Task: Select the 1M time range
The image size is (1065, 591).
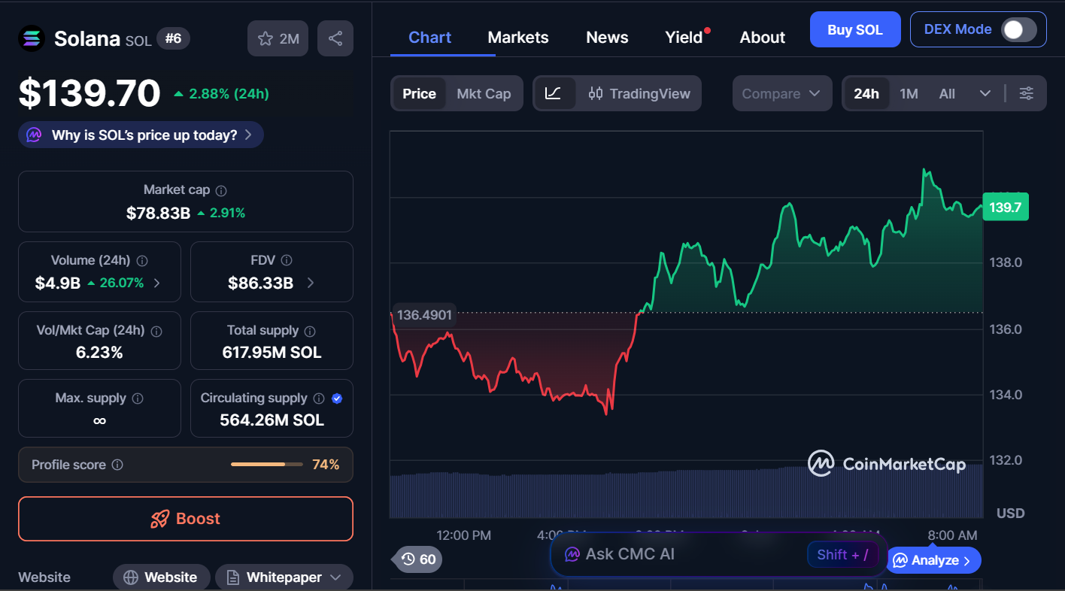Action: pyautogui.click(x=909, y=93)
